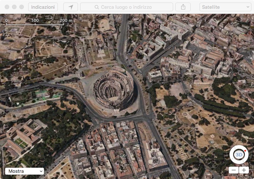Toggle the 3D view button
This screenshot has height=179, width=254.
tap(239, 155)
